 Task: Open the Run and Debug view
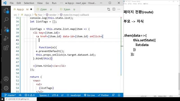click(x=6, y=38)
